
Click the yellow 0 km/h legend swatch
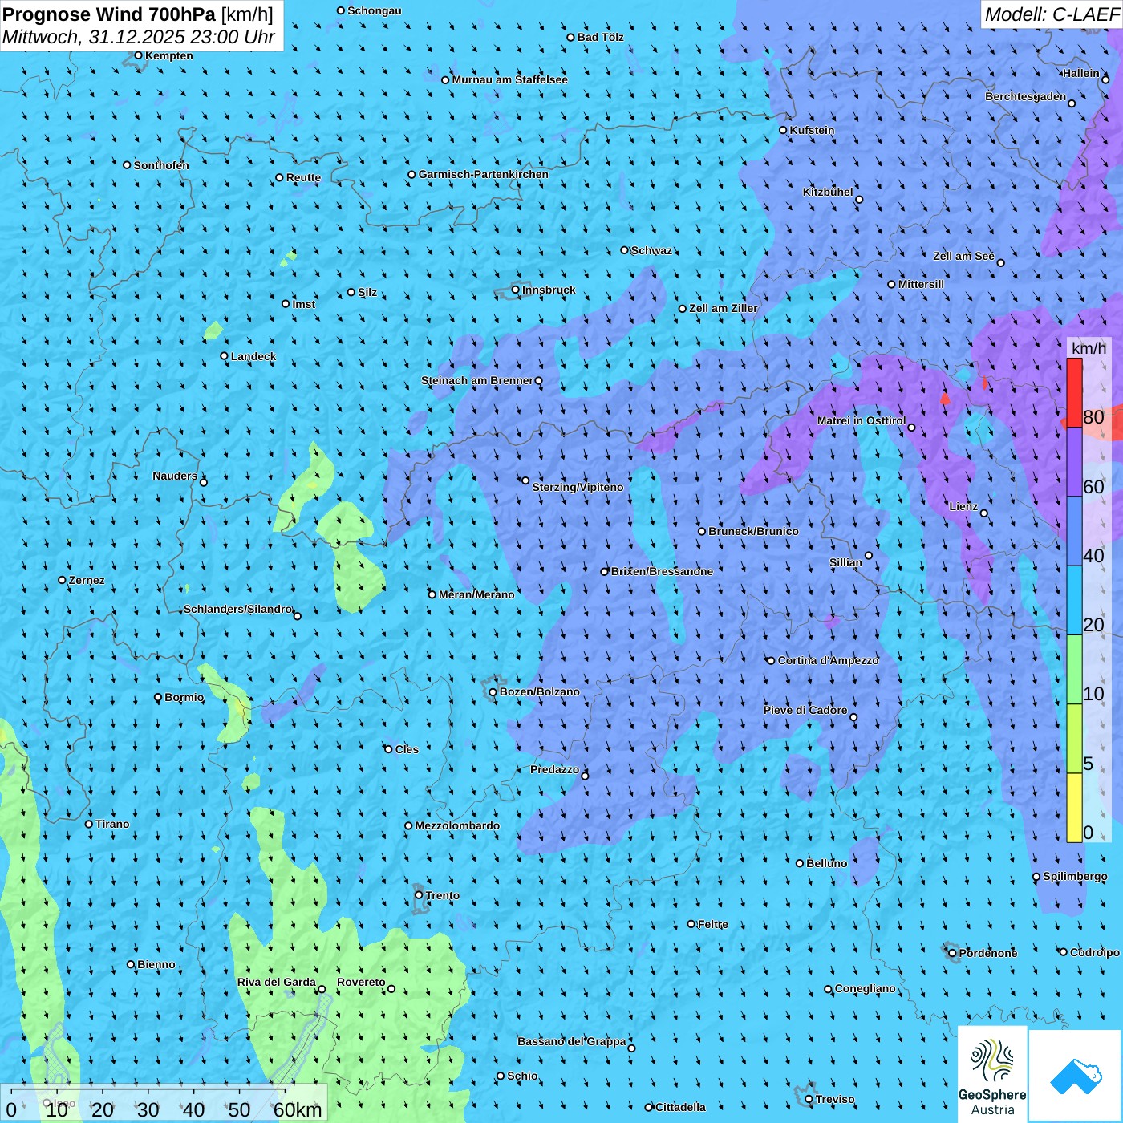click(1074, 808)
